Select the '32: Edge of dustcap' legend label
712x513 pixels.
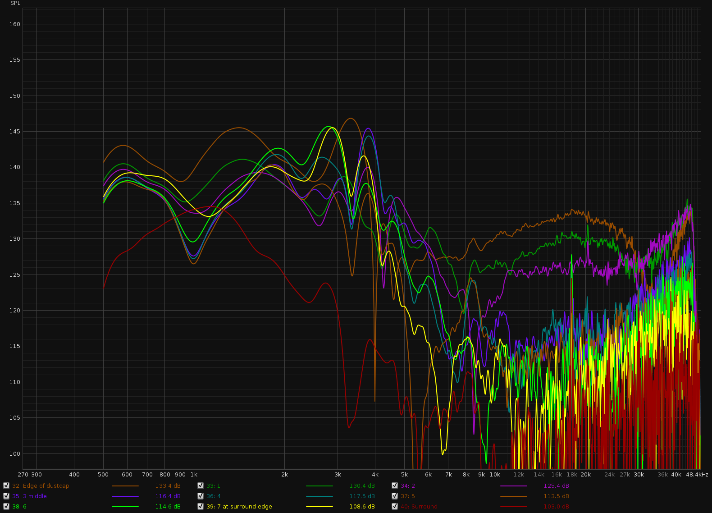coord(41,486)
